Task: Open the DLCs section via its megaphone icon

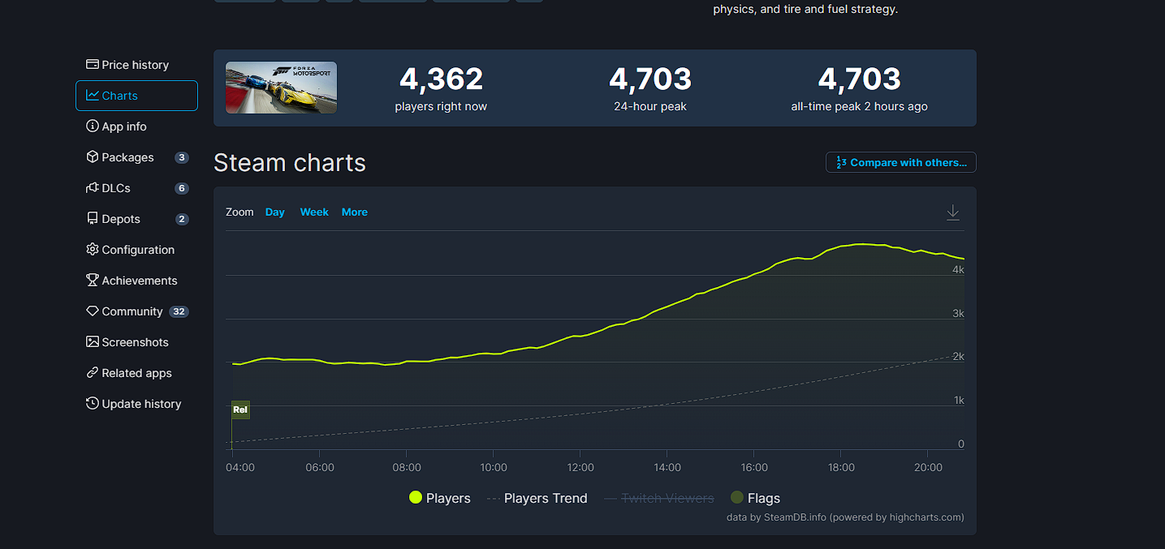Action: click(x=93, y=188)
